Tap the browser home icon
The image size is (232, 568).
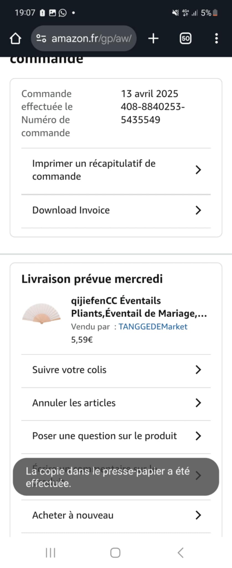[x=16, y=39]
